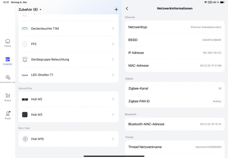Select the Hub M1S label
Image resolution: width=228 pixels, height=158 pixels.
[37, 139]
